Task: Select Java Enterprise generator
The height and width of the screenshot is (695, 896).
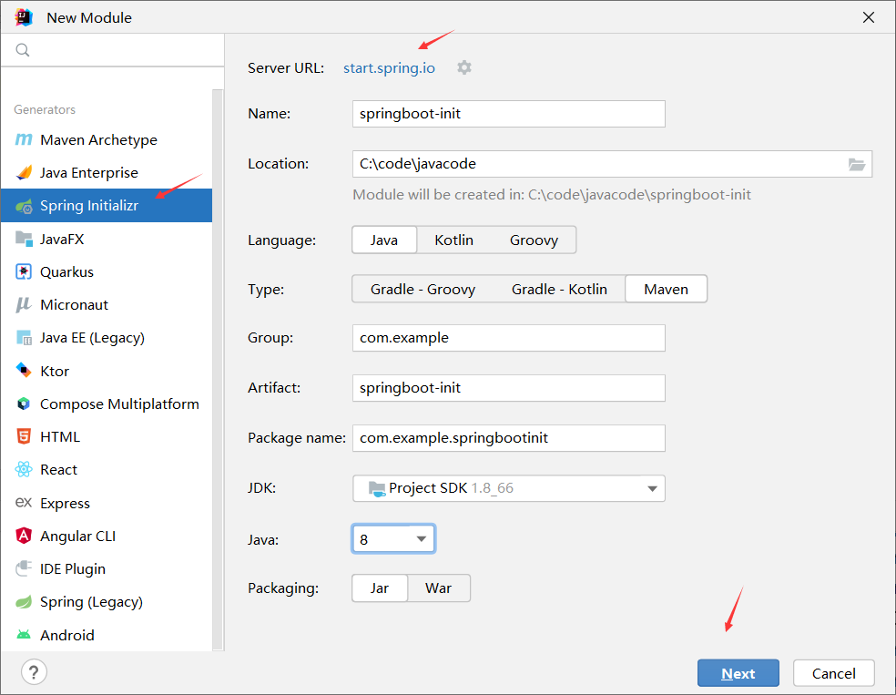Action: click(x=107, y=172)
